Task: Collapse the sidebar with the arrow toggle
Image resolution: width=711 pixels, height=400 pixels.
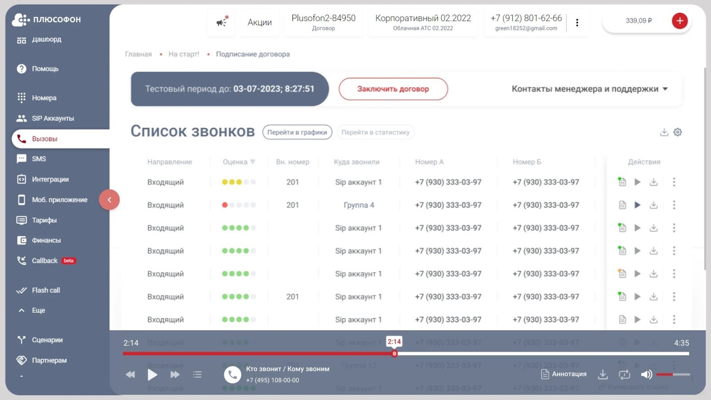Action: pos(109,199)
